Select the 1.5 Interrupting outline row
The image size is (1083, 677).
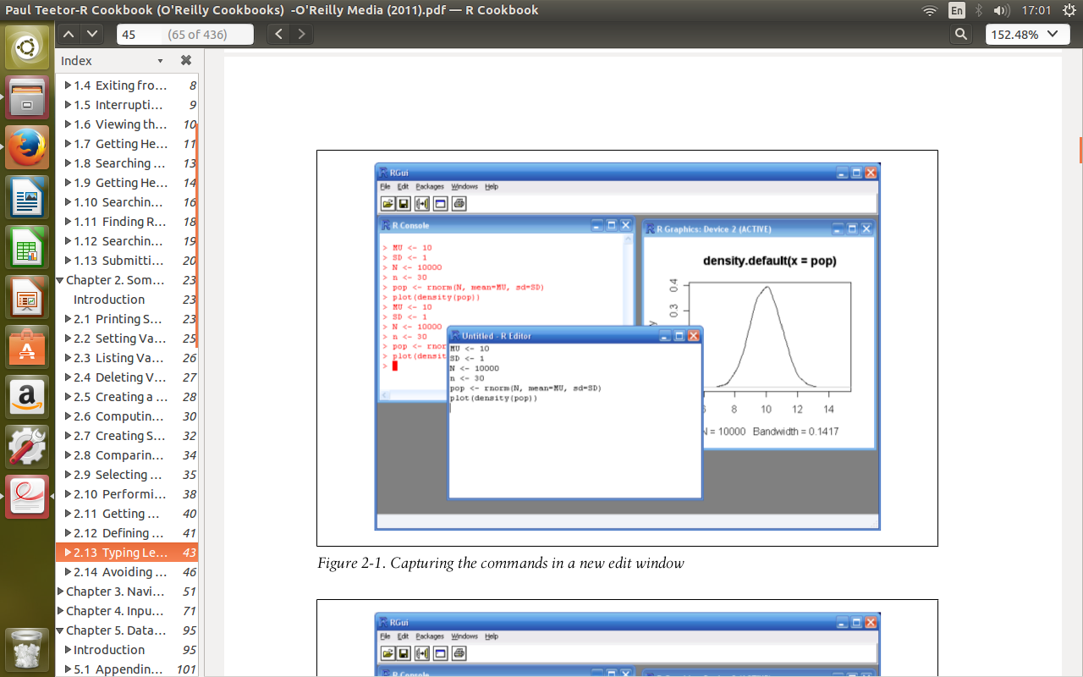tap(127, 105)
